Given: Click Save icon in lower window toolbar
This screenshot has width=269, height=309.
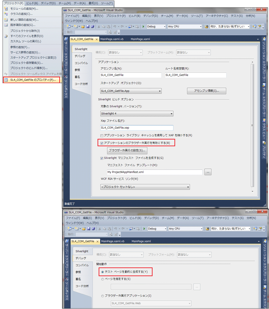Looking at the screenshot, I should [89, 229].
